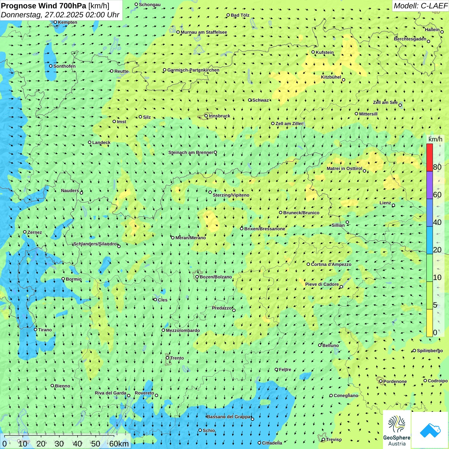Click the Feltre label
This screenshot has height=449, width=449.
tap(285, 369)
